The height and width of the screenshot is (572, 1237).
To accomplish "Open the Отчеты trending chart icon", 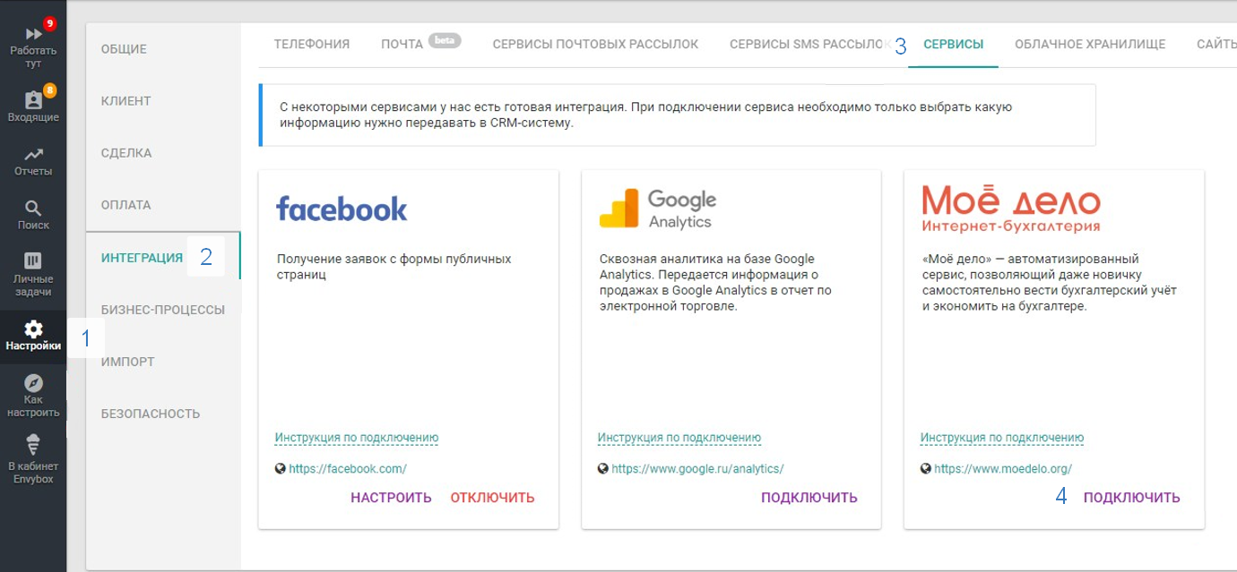I will pyautogui.click(x=33, y=155).
